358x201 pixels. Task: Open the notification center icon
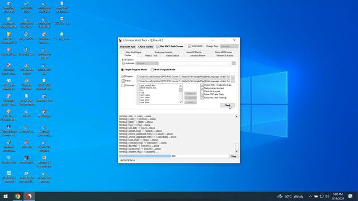(351, 196)
